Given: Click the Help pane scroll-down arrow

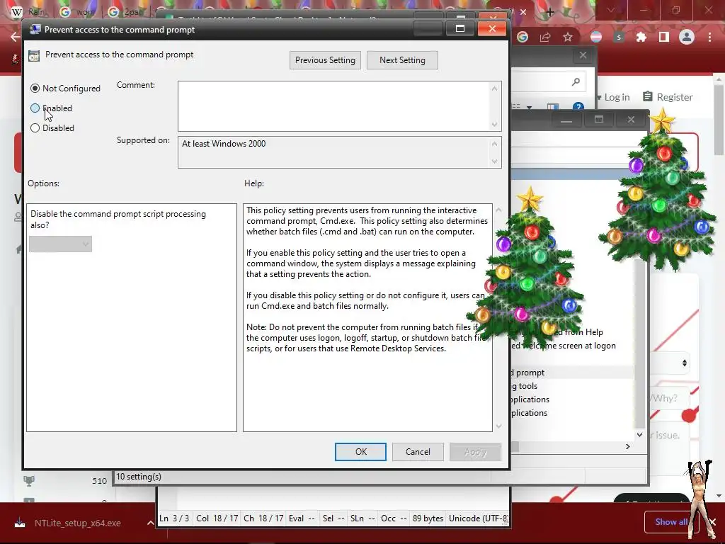Looking at the screenshot, I should [498, 426].
